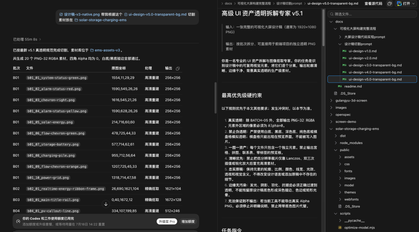Expand the assets folder

tap(340, 157)
